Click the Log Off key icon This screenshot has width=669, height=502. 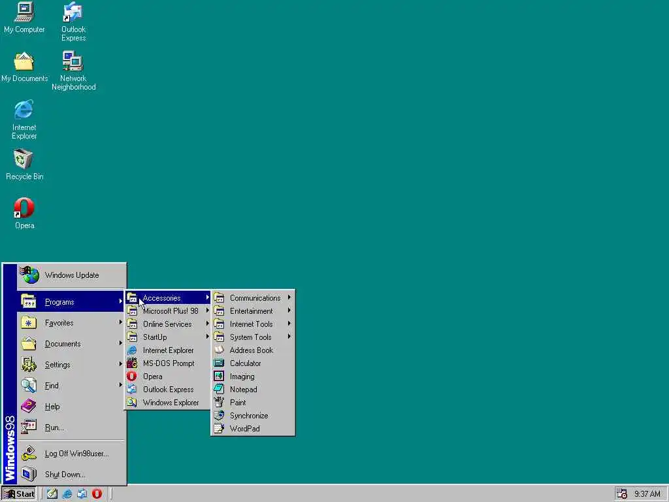click(29, 453)
